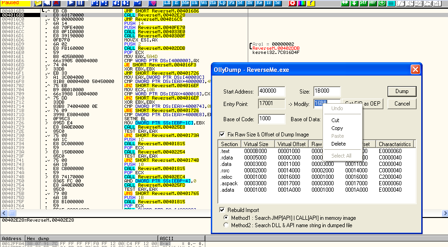
Task: Open Windows list via Wi button
Action: point(204,3)
